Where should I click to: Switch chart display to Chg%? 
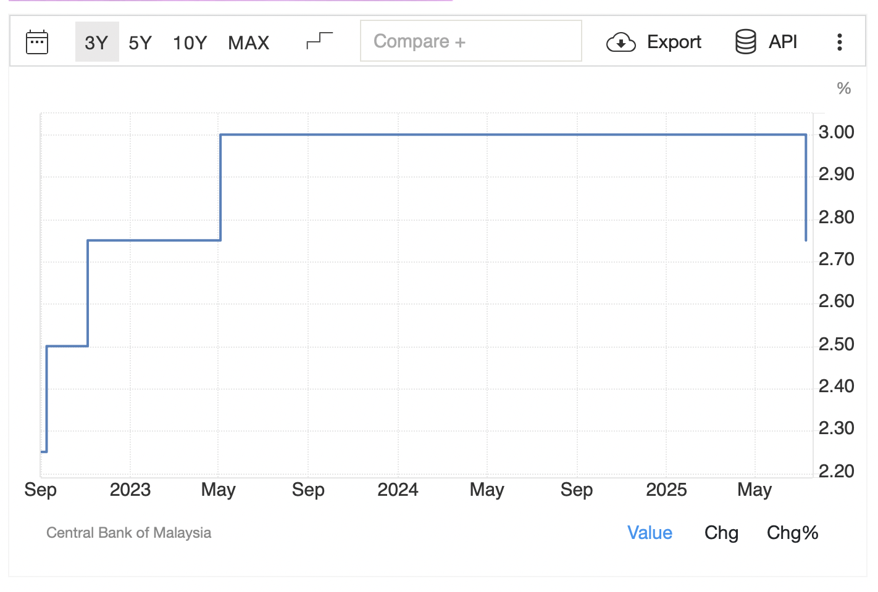(x=792, y=533)
